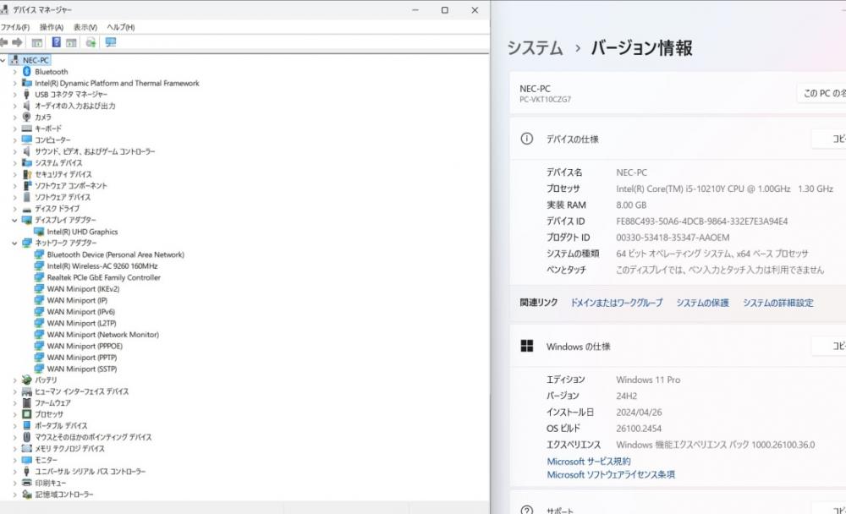846x514 pixels.
Task: Select the ポータブル デバイス row
Action: [x=61, y=425]
